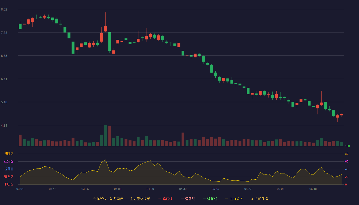The width and height of the screenshot is (359, 205).
Task: Select the 6.75 price axis label
Action: click(x=4, y=56)
